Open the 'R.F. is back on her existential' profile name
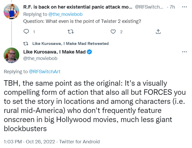The height and width of the screenshot is (148, 192). (x=78, y=7)
